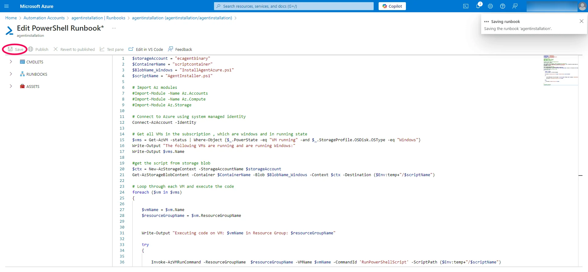Click the '# Import Az modules' comment

click(x=155, y=87)
